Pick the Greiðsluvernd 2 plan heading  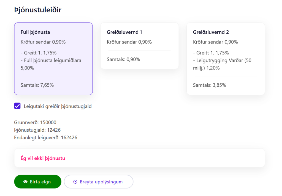(x=211, y=32)
